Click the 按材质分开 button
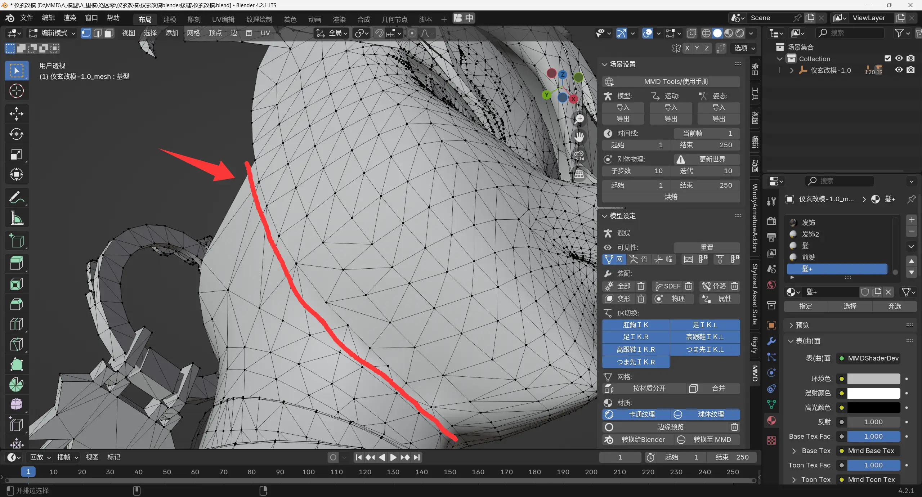 649,388
